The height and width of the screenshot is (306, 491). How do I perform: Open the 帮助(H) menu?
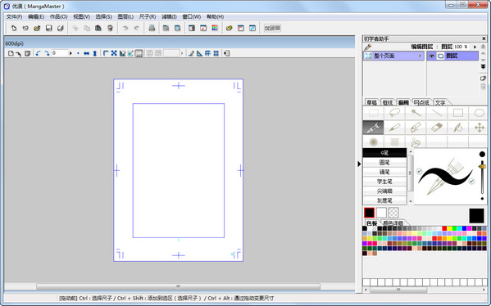(215, 16)
